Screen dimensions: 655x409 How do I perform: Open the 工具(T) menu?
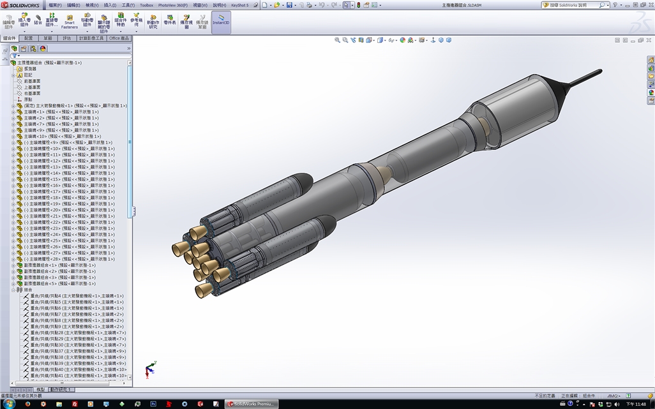[128, 5]
